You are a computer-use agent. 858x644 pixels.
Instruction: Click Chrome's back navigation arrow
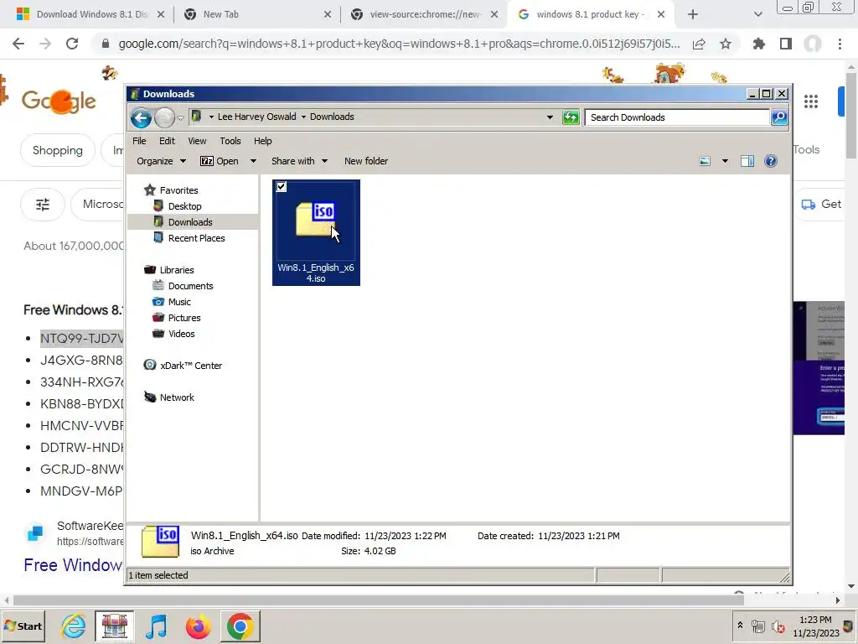(18, 44)
